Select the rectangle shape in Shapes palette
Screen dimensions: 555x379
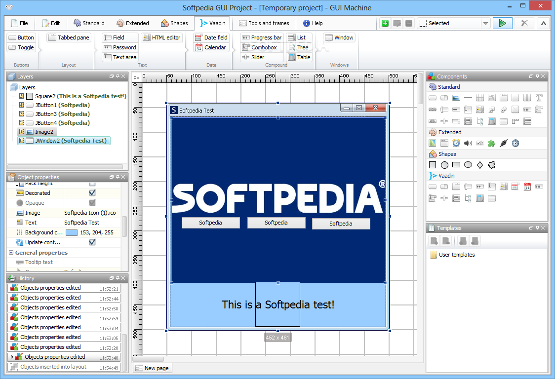(456, 165)
